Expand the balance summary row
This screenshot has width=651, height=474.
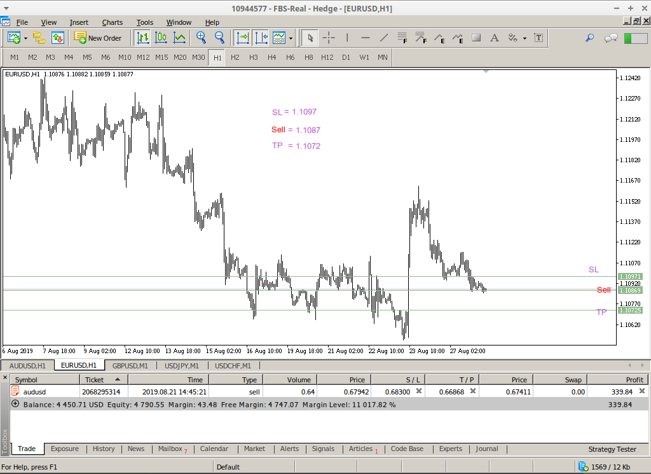pyautogui.click(x=15, y=404)
